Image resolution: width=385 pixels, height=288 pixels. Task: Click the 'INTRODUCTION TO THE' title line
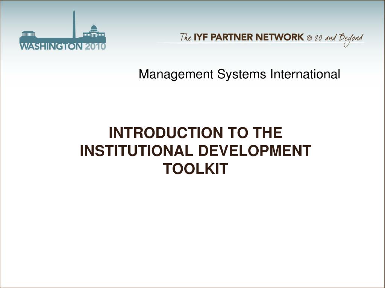coord(196,133)
